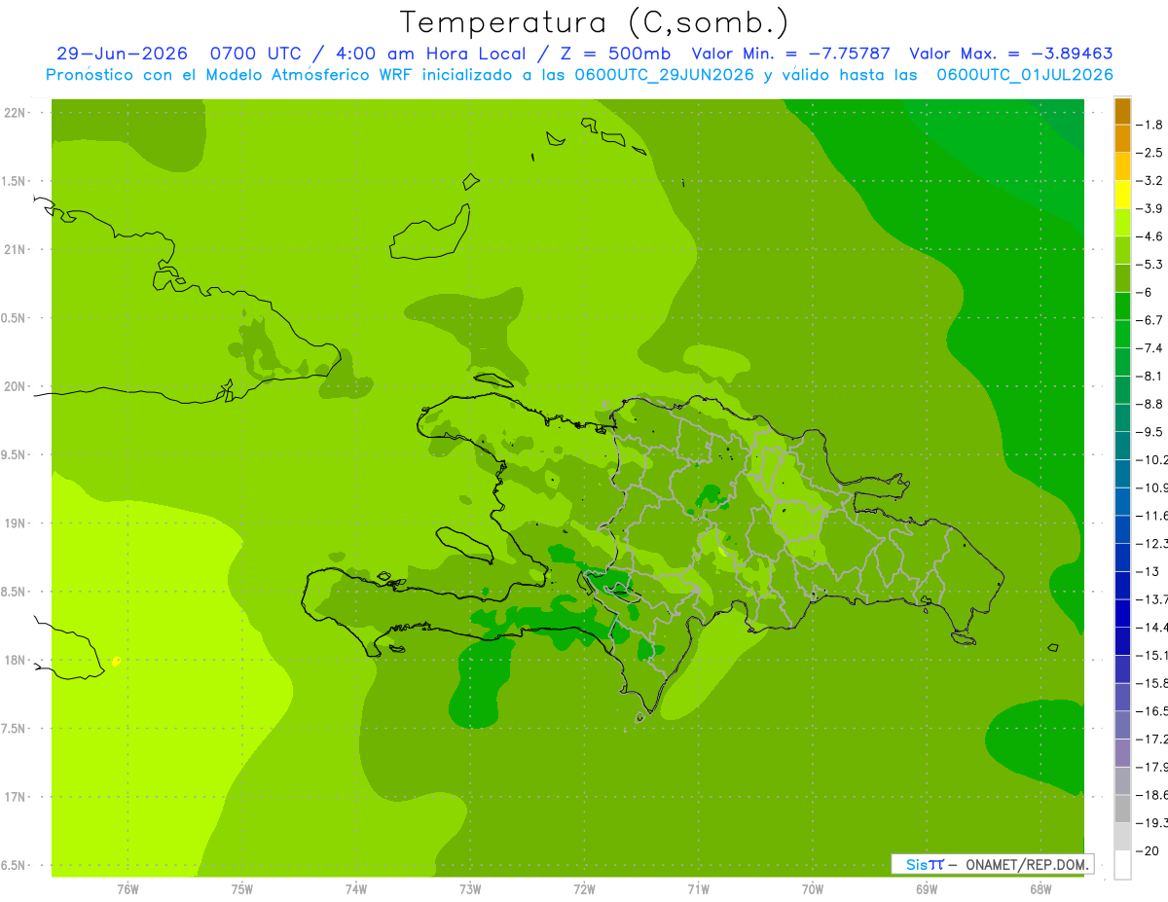Click "Valor Min. = -7.75787" text

(x=790, y=54)
